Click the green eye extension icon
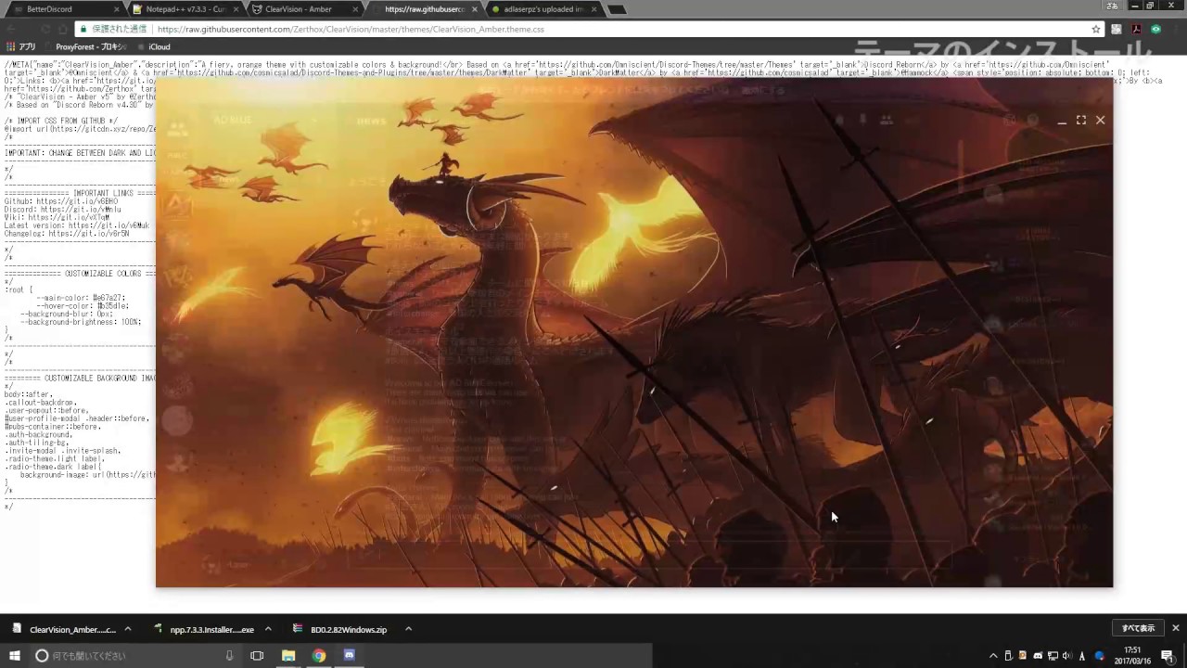The width and height of the screenshot is (1187, 668). point(1155,29)
